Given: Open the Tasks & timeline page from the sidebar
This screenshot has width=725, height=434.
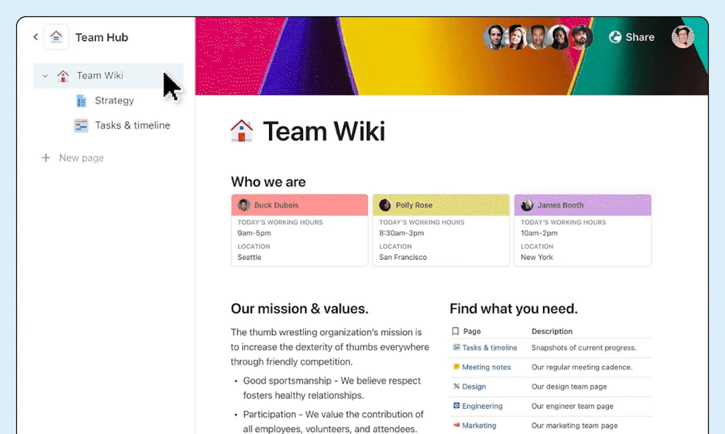Looking at the screenshot, I should tap(132, 125).
